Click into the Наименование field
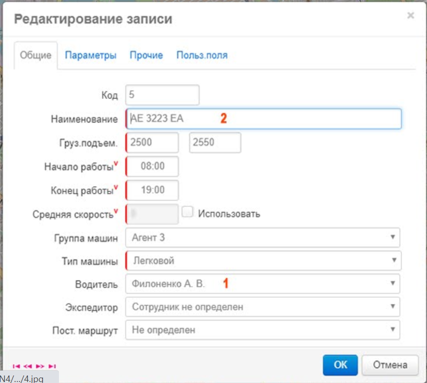This screenshot has width=427, height=383. [x=264, y=119]
